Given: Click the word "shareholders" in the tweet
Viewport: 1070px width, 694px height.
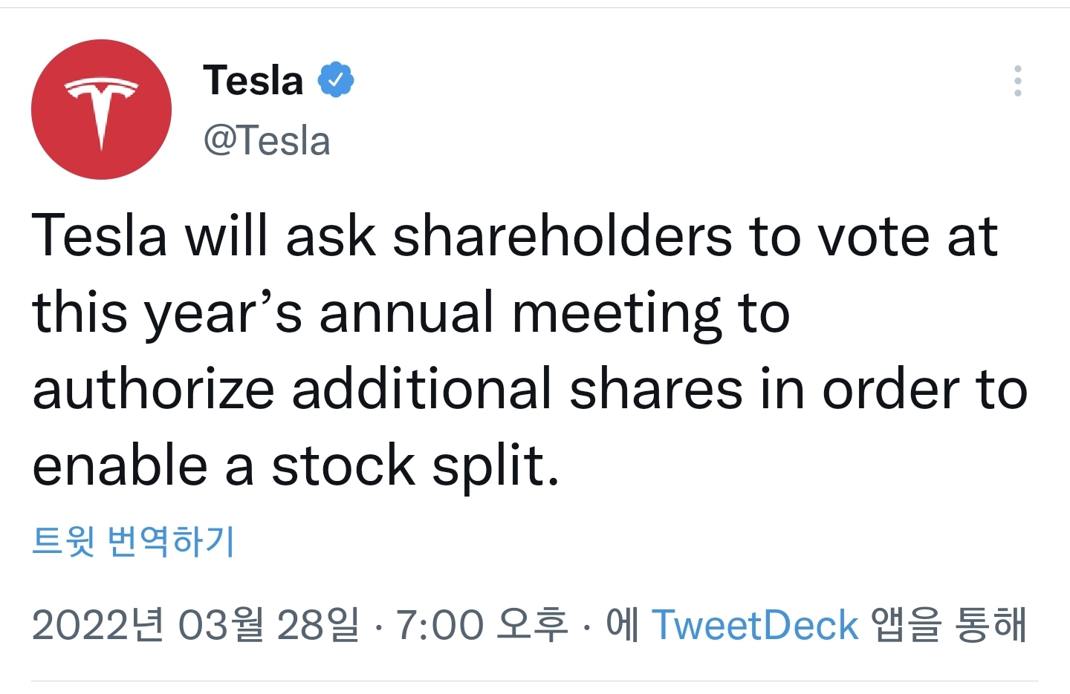Looking at the screenshot, I should (x=562, y=237).
